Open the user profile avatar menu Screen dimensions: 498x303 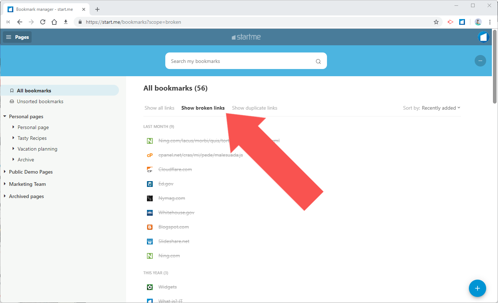[483, 37]
